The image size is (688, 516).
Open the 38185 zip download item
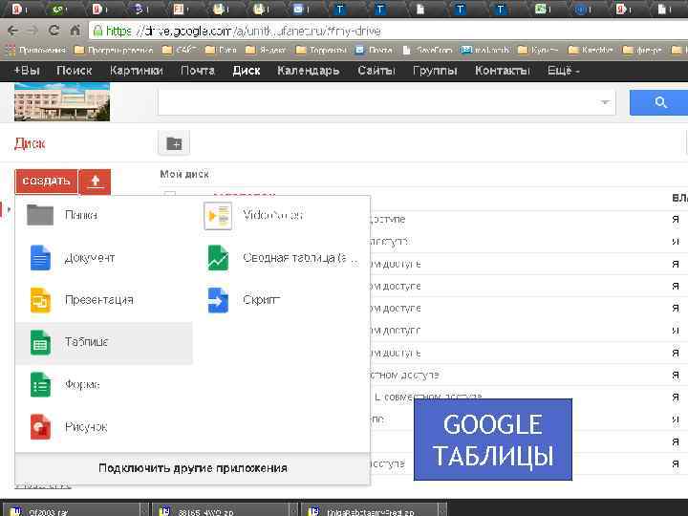tap(222, 511)
